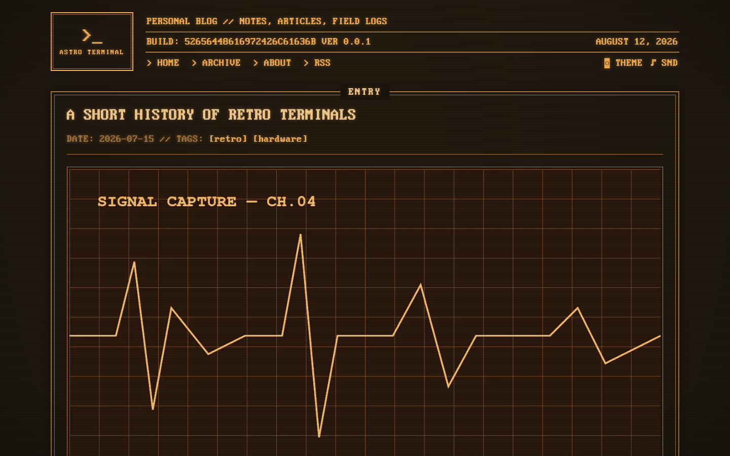
Task: Toggle the SND sound setting
Action: 664,63
